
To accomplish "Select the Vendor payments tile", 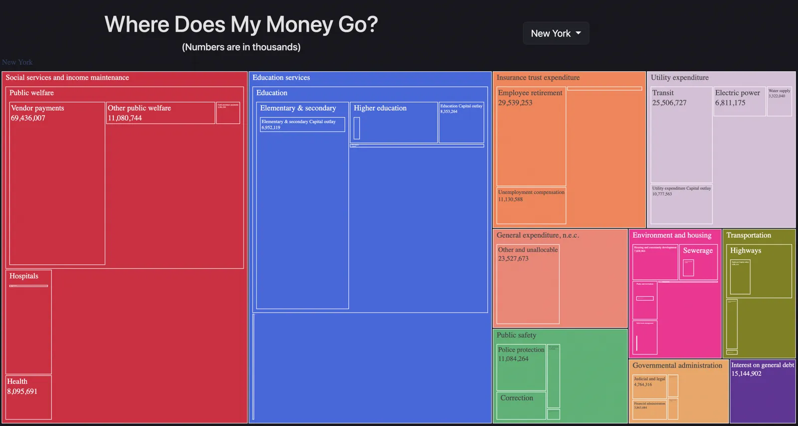I will coord(57,183).
